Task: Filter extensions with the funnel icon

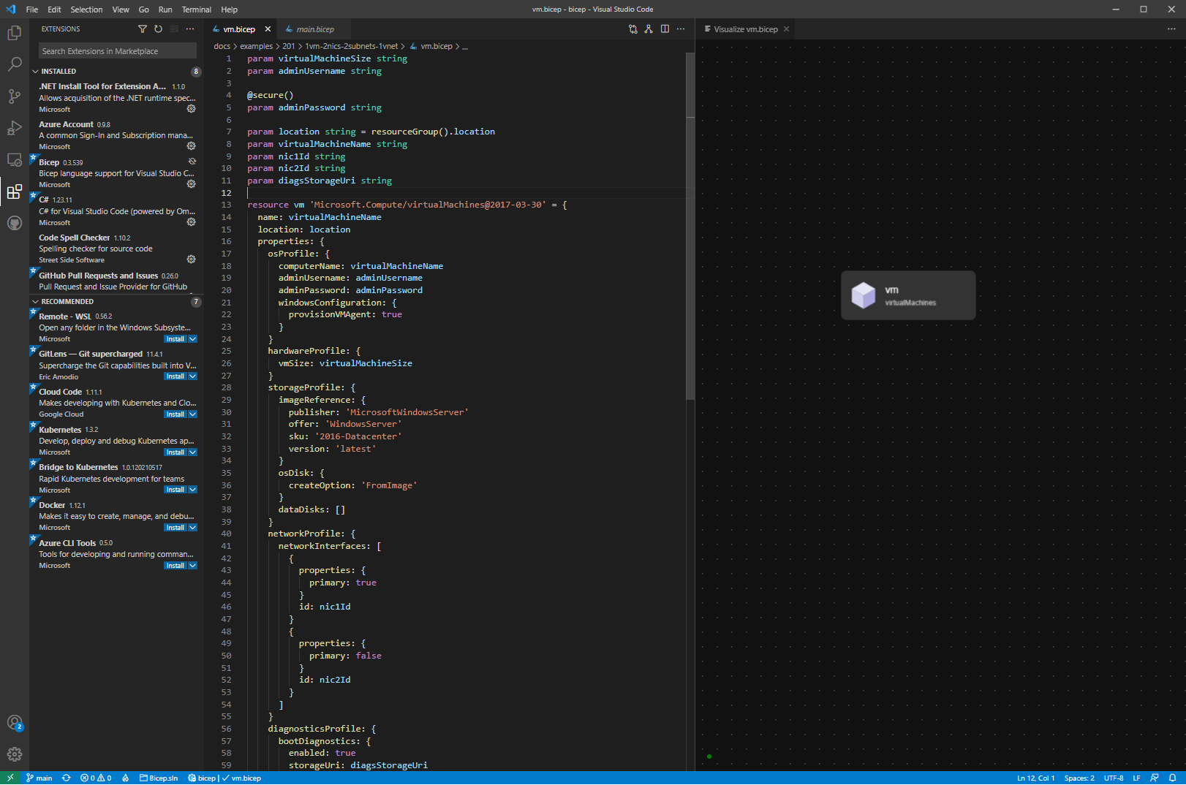Action: point(143,29)
